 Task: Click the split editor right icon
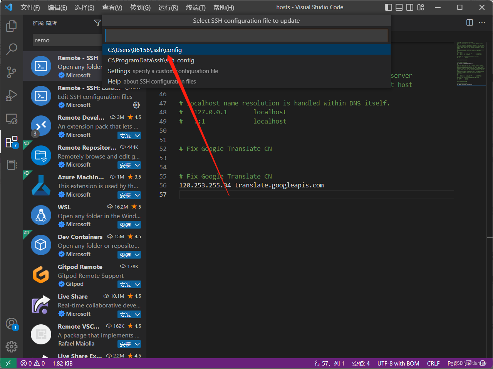470,23
